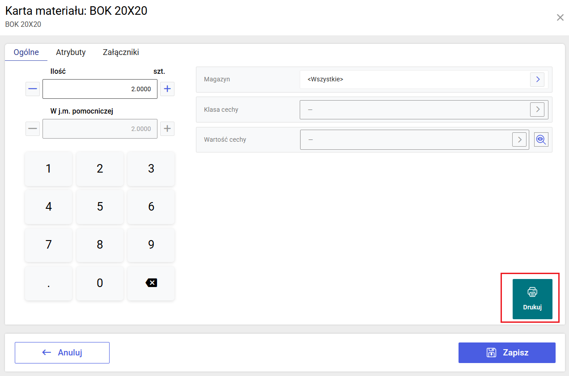
Task: Click the Drukuj printer button
Action: 532,299
